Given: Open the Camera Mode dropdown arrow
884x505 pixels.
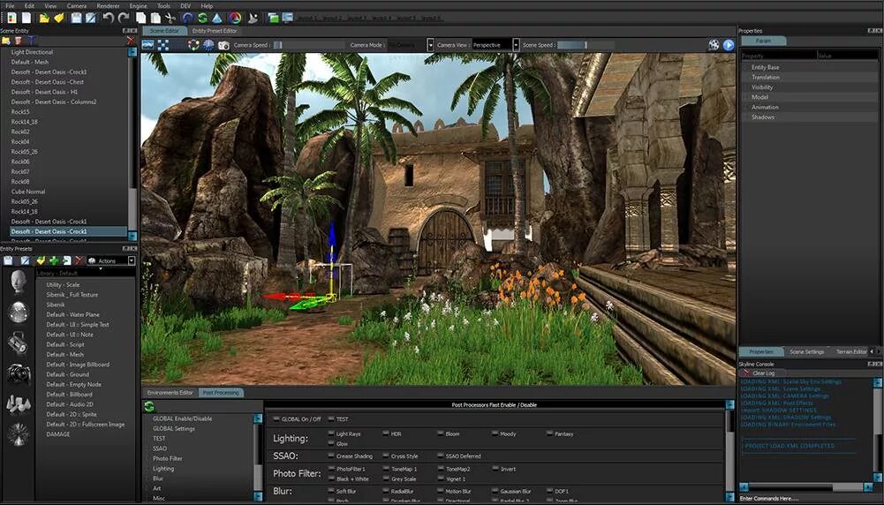Looking at the screenshot, I should pos(431,45).
